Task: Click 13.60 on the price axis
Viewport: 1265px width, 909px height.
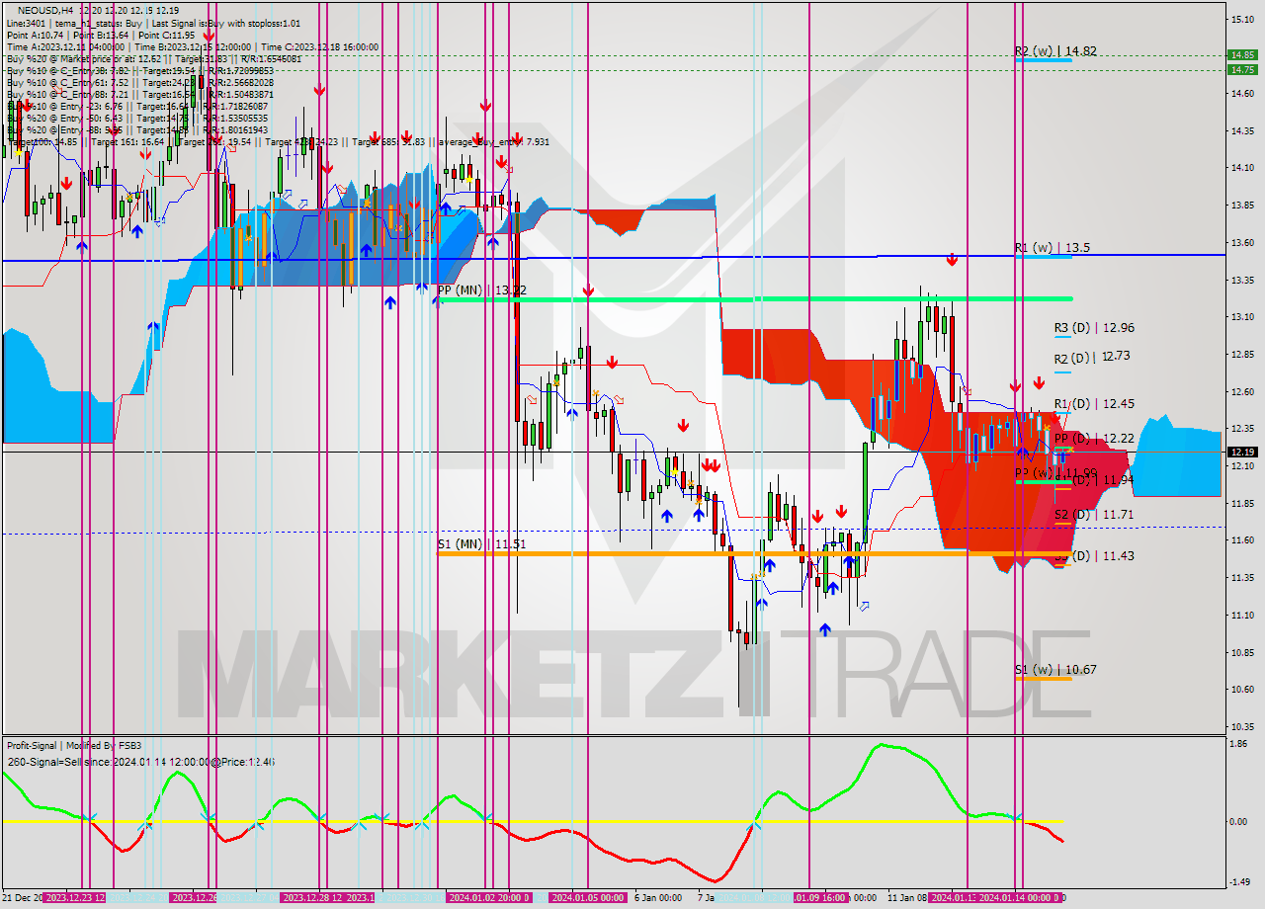Action: pyautogui.click(x=1241, y=242)
